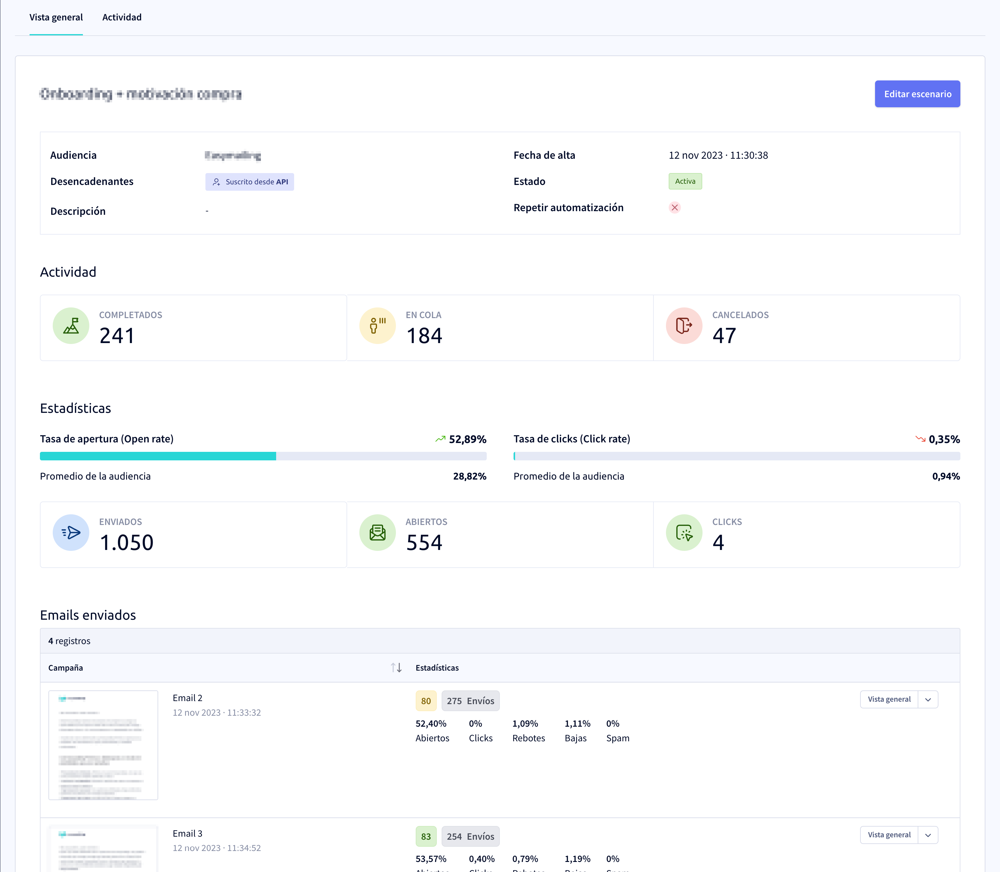
Task: Click the Suscrito desde API trigger badge
Action: tap(250, 182)
